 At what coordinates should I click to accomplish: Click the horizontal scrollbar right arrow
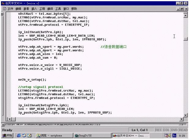[x=181, y=119]
